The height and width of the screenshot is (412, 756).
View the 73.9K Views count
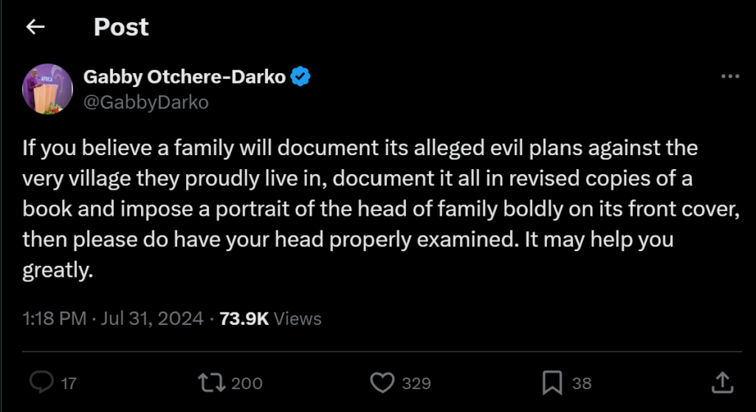coord(270,319)
